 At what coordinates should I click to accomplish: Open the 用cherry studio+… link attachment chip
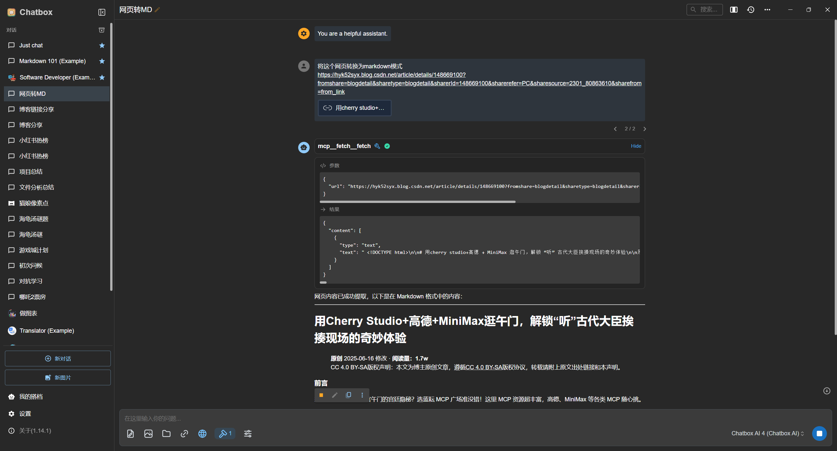pyautogui.click(x=355, y=108)
